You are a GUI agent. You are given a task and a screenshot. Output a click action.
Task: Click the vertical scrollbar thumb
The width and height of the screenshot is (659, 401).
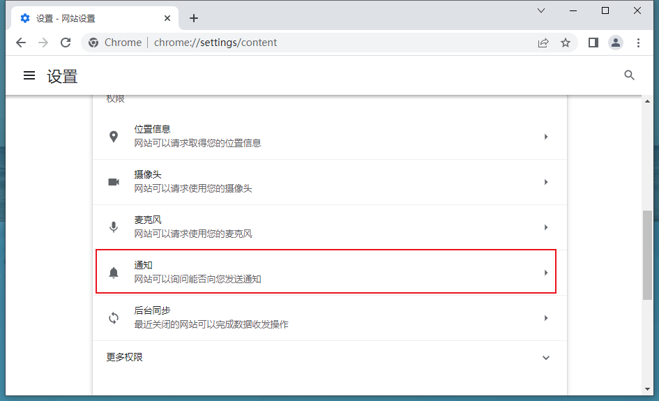pos(647,255)
